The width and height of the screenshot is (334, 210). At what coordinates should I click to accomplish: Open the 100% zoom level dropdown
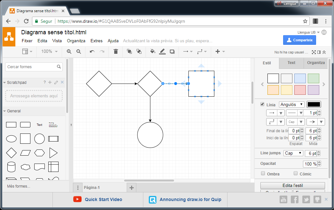coord(49,52)
